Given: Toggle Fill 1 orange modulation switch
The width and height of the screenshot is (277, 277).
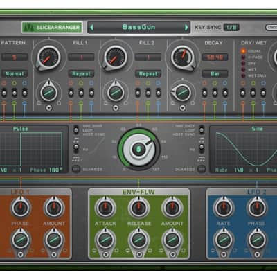Looking at the screenshot, I should pos(71,92).
